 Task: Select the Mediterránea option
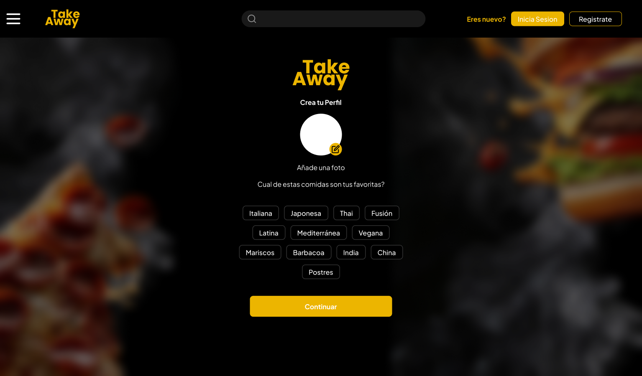[x=318, y=233]
